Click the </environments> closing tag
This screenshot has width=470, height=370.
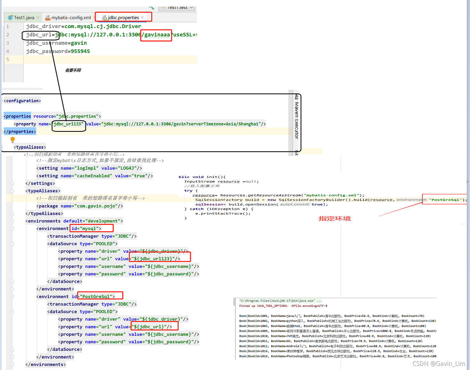pyautogui.click(x=45, y=365)
